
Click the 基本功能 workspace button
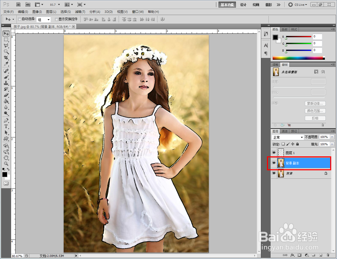coord(227,5)
